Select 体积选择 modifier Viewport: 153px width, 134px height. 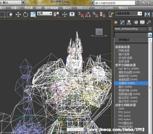[124, 61]
